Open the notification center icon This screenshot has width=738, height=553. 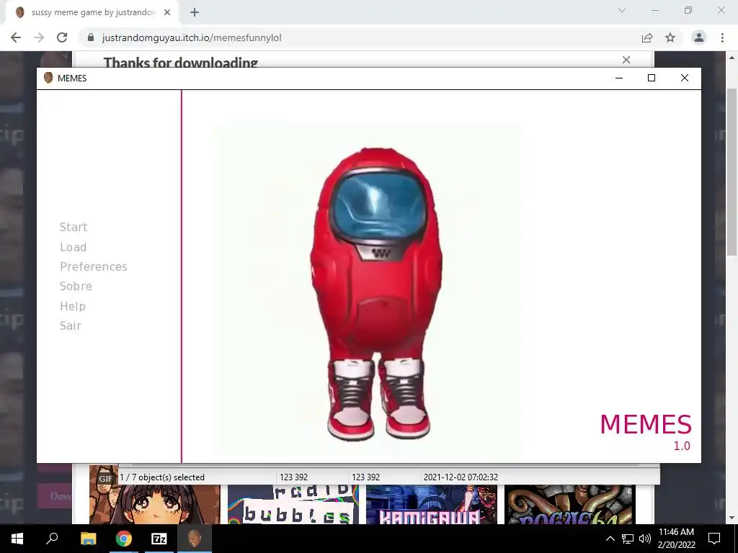tap(714, 539)
